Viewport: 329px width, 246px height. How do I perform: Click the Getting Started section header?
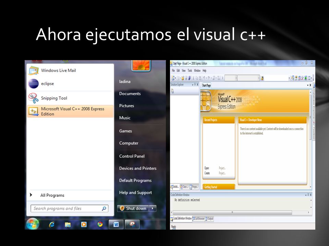coord(219,187)
